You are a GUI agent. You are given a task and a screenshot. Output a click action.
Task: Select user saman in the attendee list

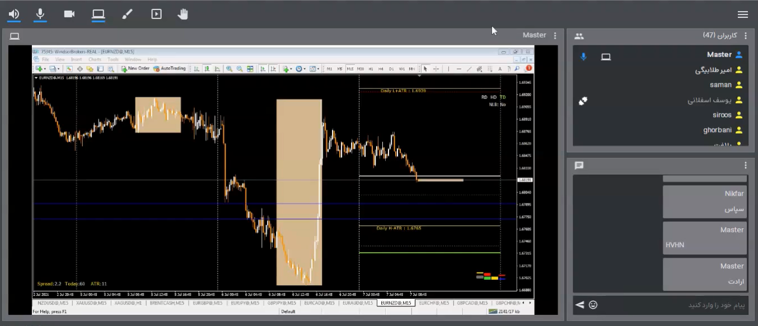point(720,85)
